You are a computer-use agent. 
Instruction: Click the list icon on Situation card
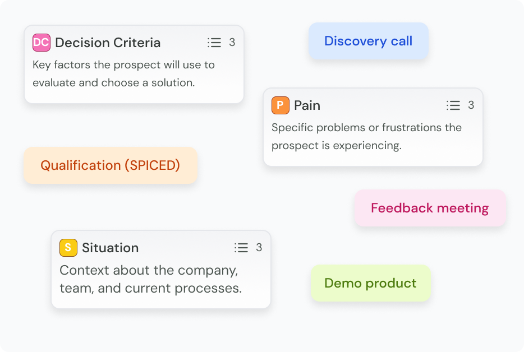pyautogui.click(x=241, y=248)
